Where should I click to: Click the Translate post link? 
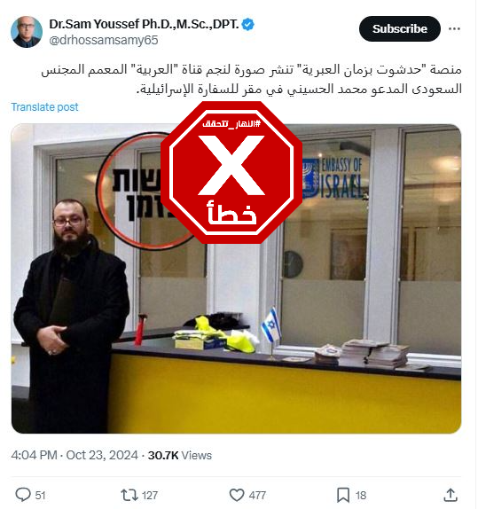point(45,107)
